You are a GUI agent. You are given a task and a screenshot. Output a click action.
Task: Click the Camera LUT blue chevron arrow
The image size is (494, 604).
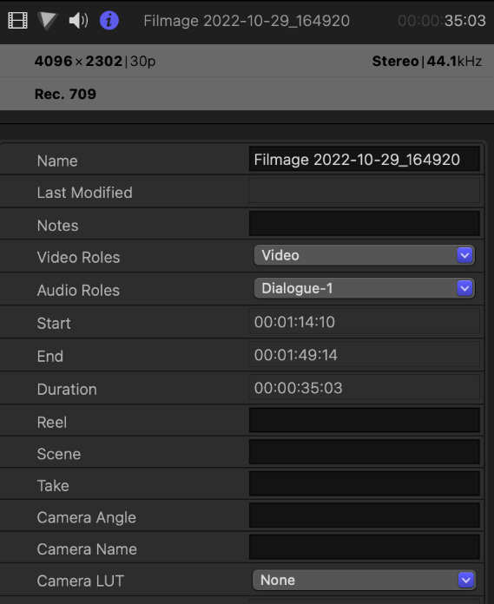(x=466, y=580)
